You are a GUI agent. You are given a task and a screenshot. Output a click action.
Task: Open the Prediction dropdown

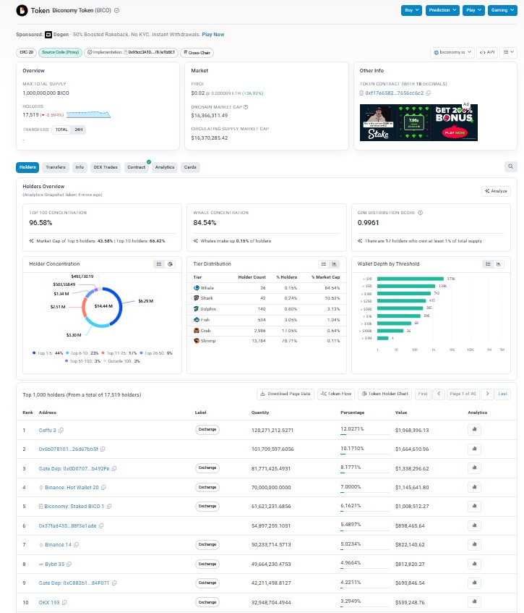(442, 10)
